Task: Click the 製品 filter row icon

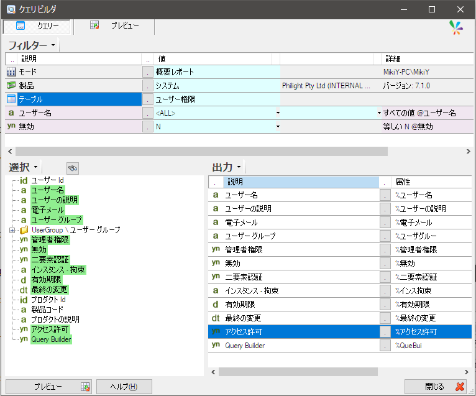Action: coord(11,86)
